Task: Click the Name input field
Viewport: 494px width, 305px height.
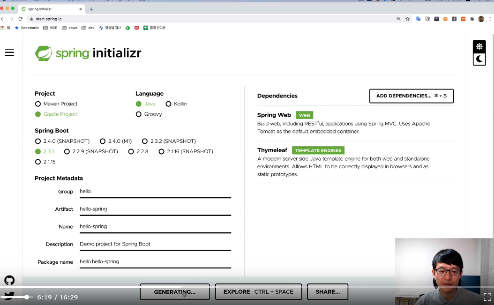Action: (x=155, y=227)
